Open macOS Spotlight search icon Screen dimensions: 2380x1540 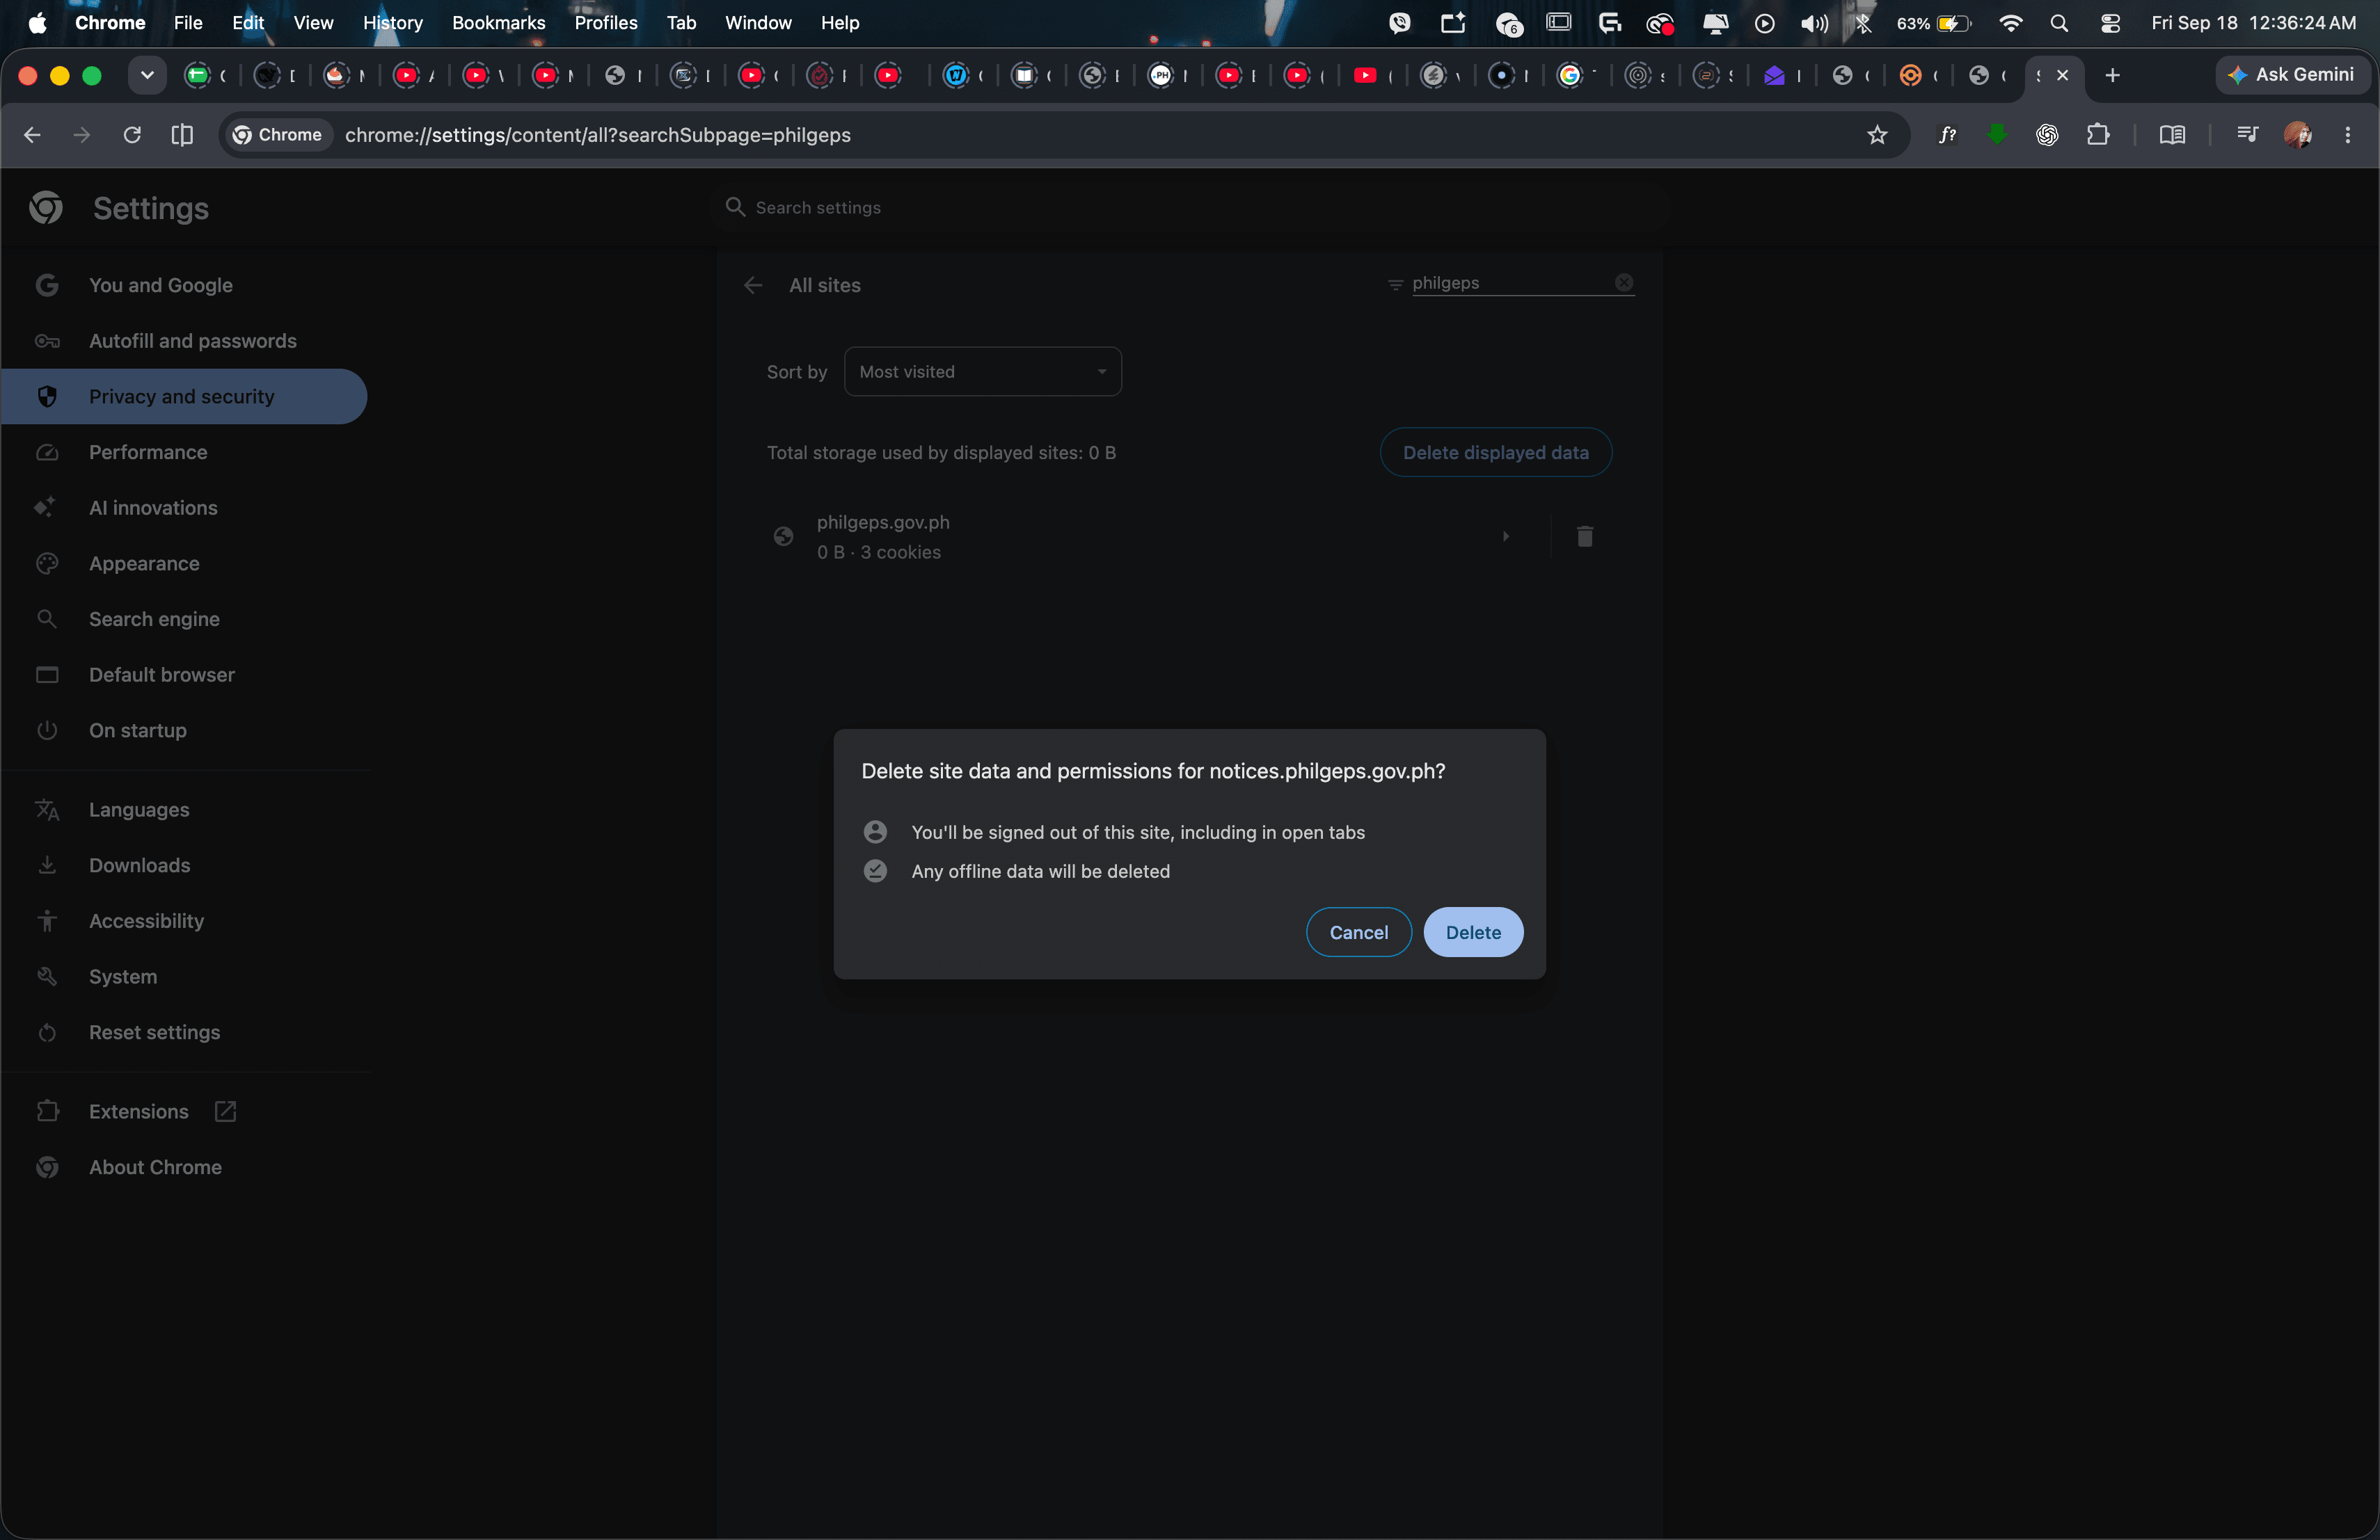(x=2058, y=23)
